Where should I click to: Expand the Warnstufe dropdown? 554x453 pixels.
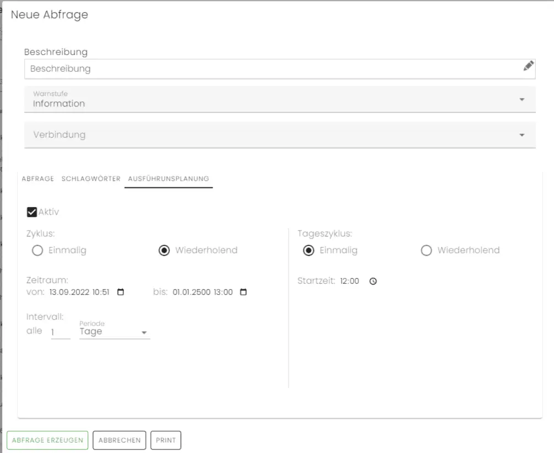521,100
